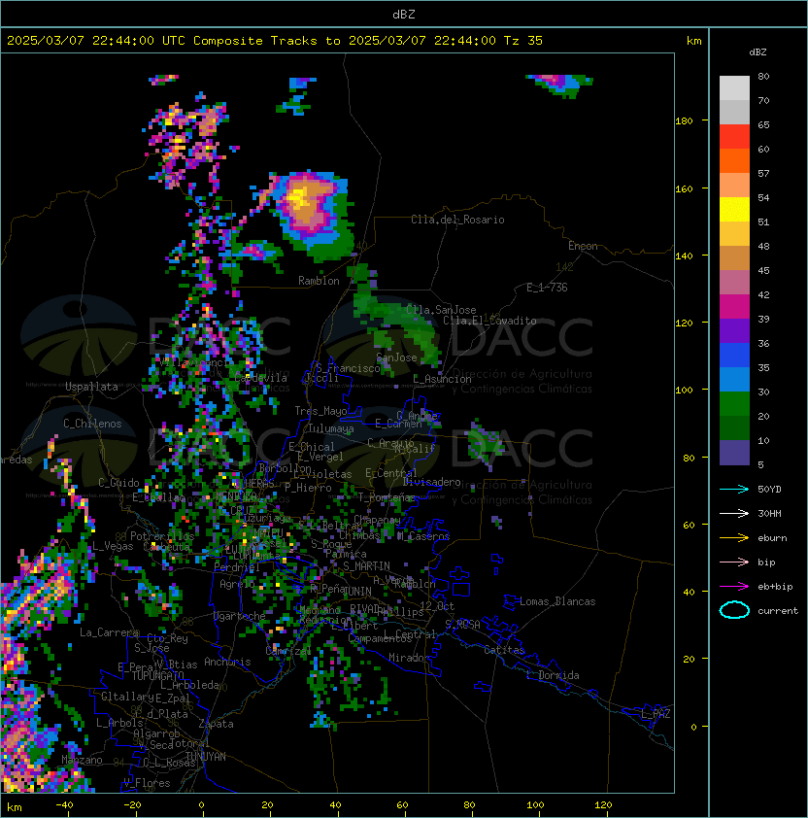Click the 'S_Francisco' map label
The height and width of the screenshot is (818, 808).
coord(348,368)
